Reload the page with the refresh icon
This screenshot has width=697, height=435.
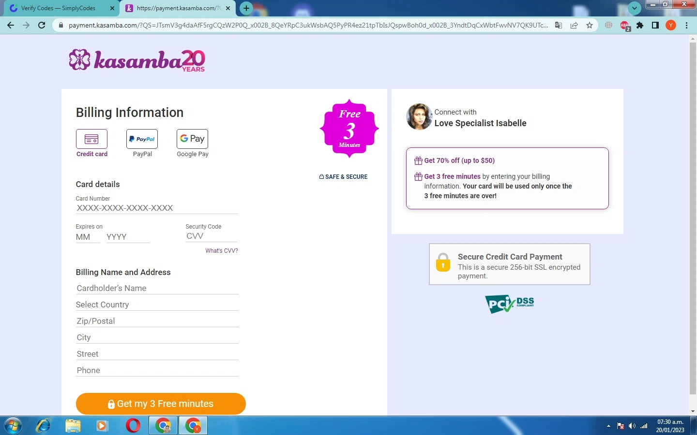(42, 25)
